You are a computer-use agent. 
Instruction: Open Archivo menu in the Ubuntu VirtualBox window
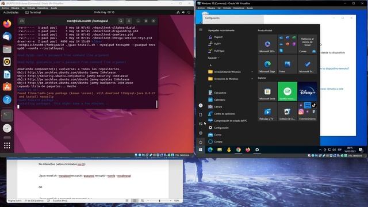pyautogui.click(x=5, y=8)
